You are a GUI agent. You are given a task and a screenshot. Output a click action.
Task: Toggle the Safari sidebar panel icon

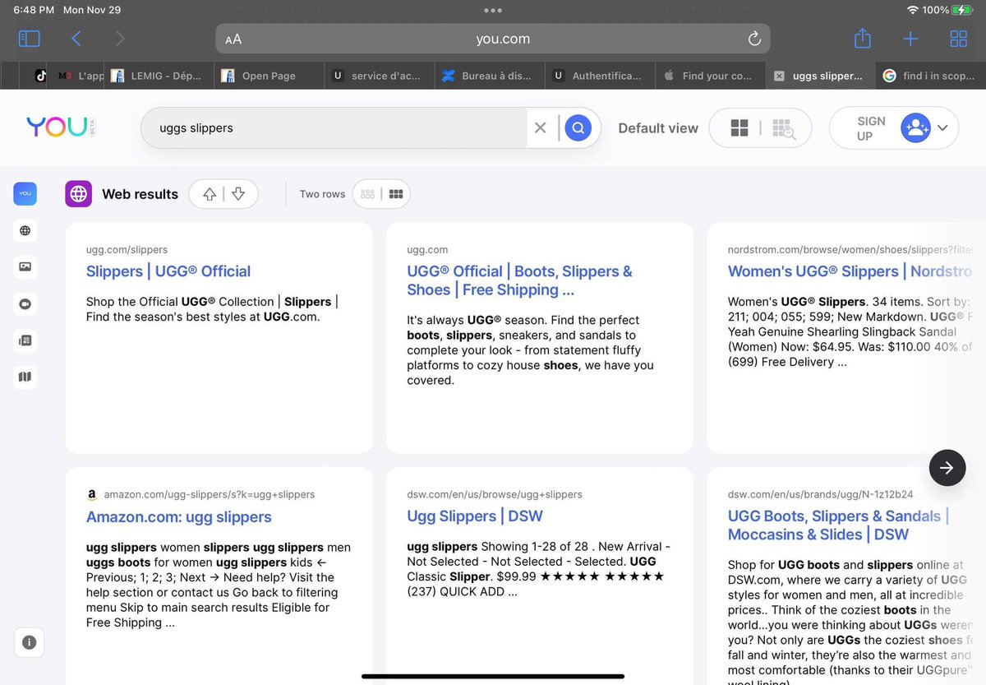pos(29,39)
